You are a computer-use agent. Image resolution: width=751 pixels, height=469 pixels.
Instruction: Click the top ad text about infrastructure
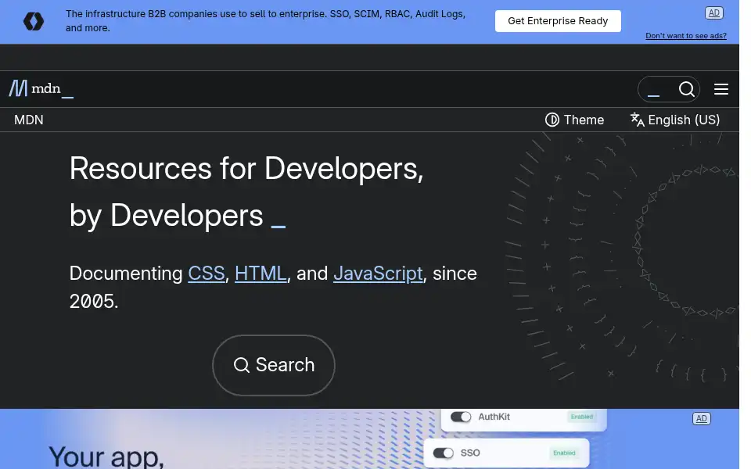click(x=265, y=20)
